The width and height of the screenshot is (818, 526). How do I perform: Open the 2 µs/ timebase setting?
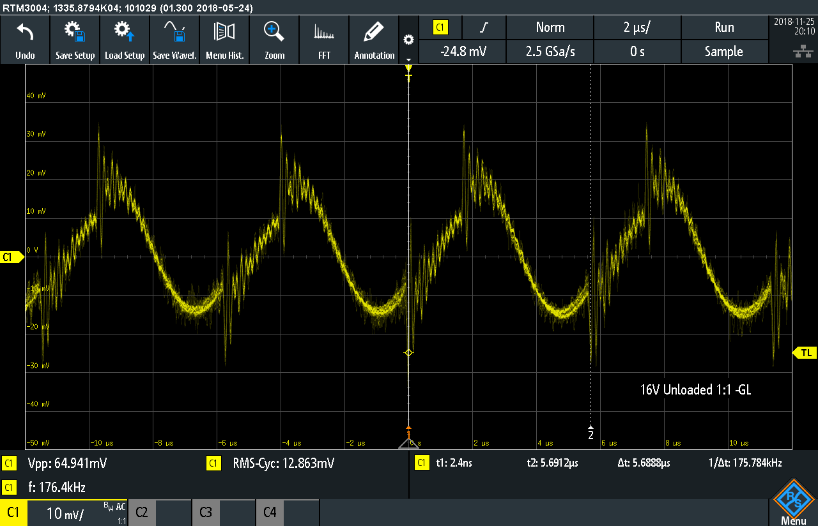tap(637, 27)
